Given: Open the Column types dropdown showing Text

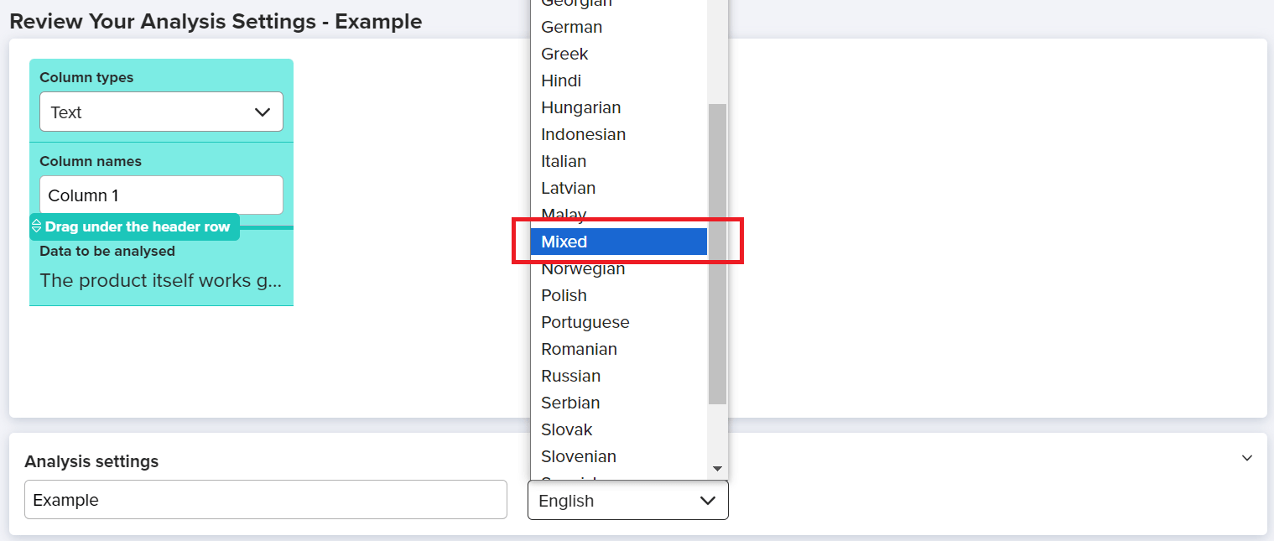Looking at the screenshot, I should click(161, 112).
